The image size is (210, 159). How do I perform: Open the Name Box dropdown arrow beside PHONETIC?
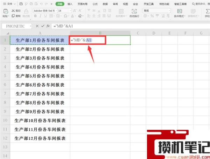pos(30,26)
